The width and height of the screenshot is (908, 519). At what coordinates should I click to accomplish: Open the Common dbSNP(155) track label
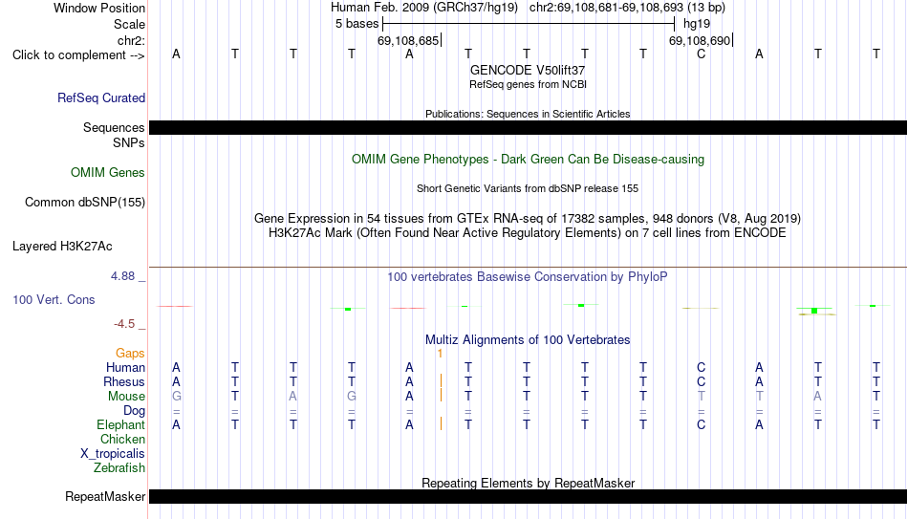85,203
